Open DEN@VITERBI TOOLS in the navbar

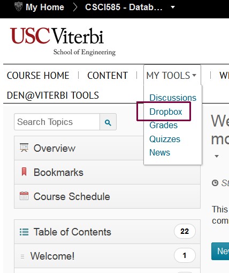(53, 95)
